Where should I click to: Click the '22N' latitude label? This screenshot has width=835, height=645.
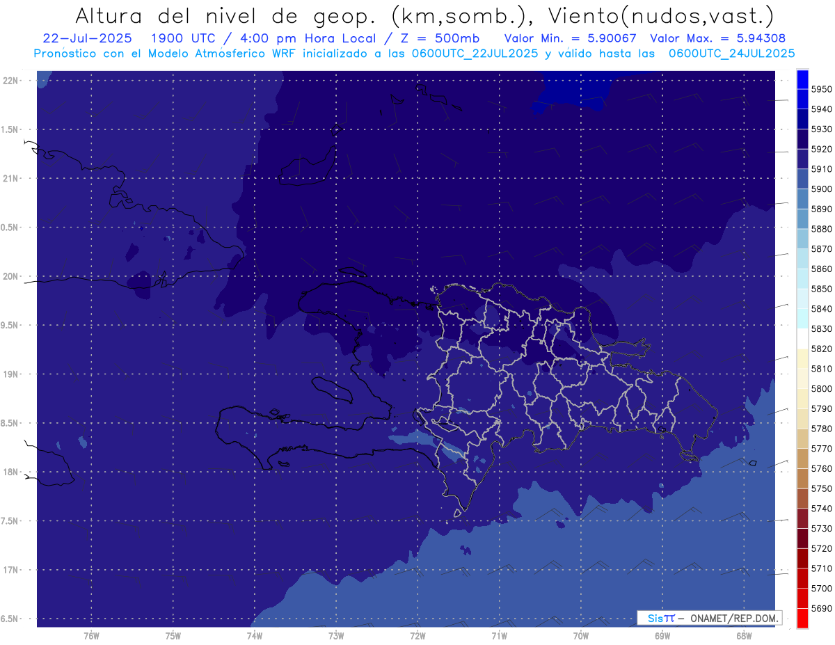(x=10, y=81)
